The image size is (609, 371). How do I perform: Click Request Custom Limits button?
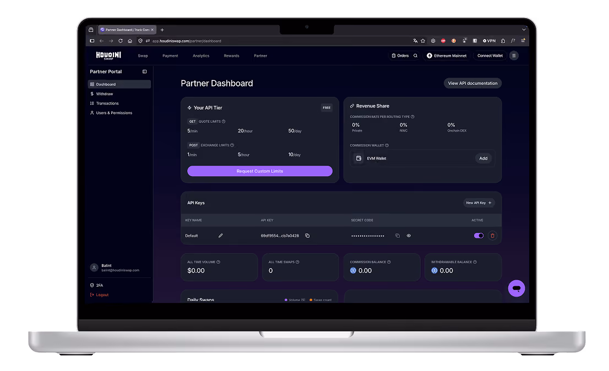(260, 171)
